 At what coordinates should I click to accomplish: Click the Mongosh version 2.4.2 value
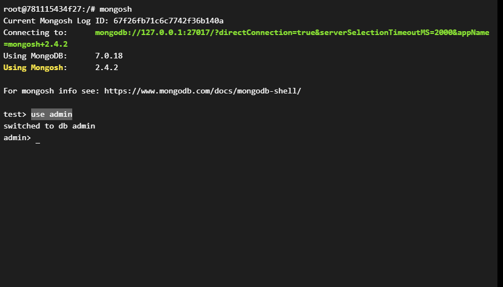tap(106, 67)
